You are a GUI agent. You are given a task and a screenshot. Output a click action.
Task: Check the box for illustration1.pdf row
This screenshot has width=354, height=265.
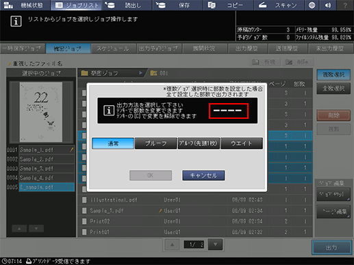tap(84, 200)
